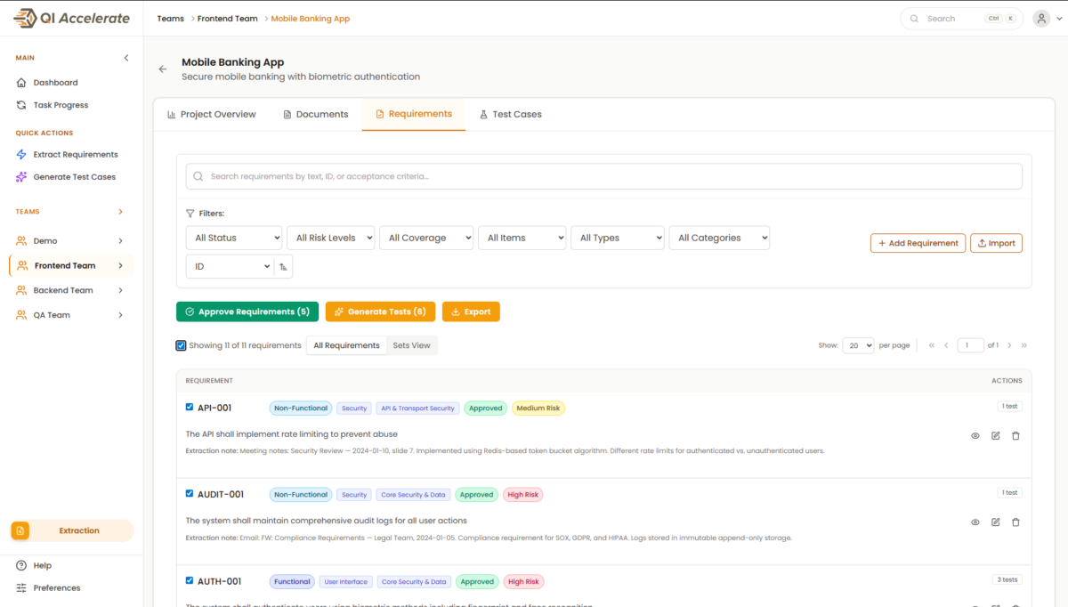
Task: Open the user profile avatar icon
Action: (x=1040, y=19)
